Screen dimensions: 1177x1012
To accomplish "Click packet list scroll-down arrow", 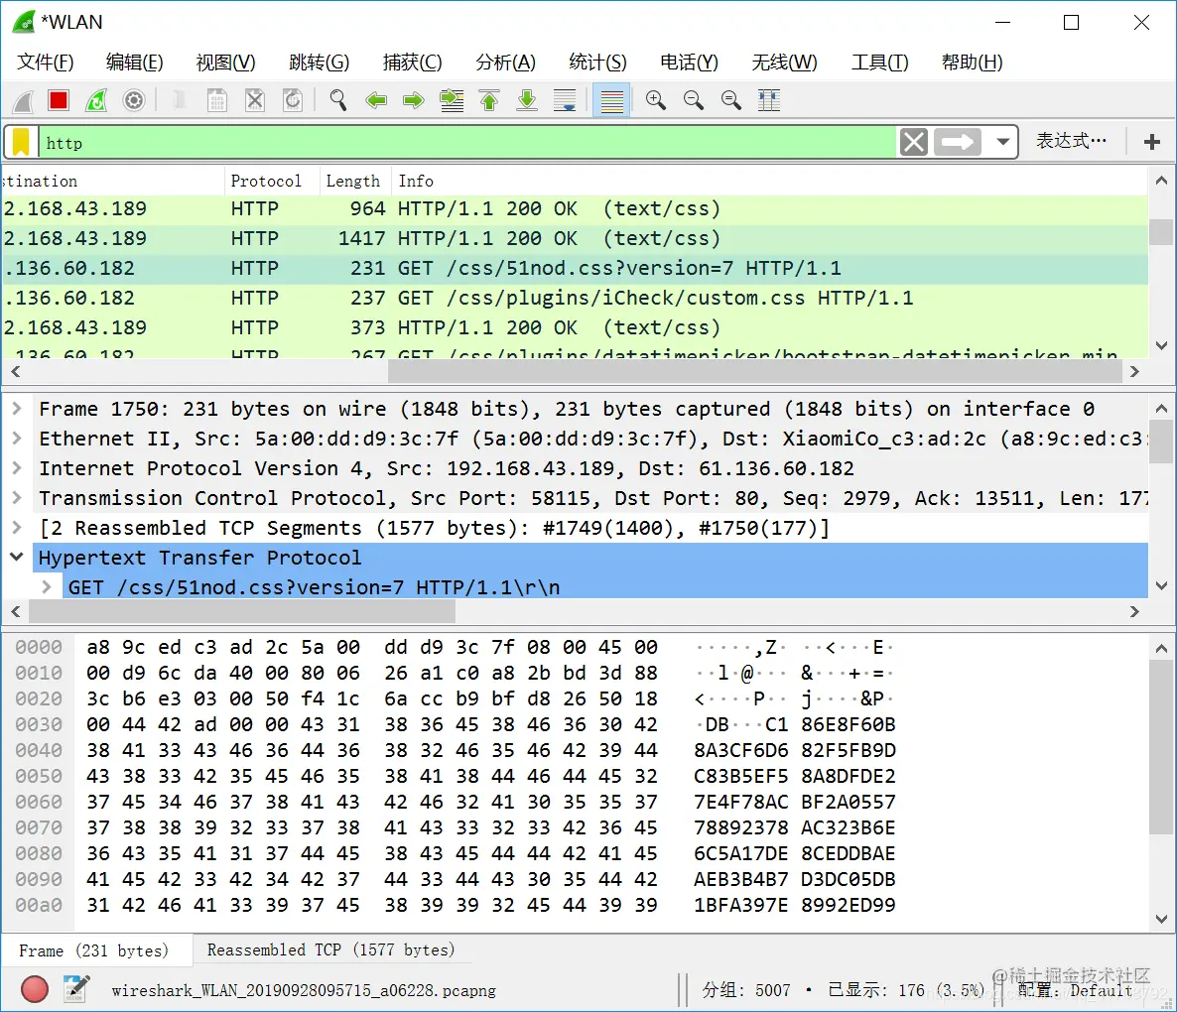I will [x=1160, y=346].
